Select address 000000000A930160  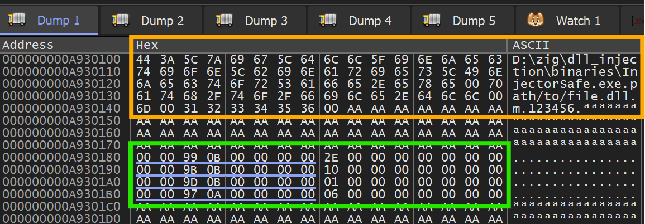point(61,133)
